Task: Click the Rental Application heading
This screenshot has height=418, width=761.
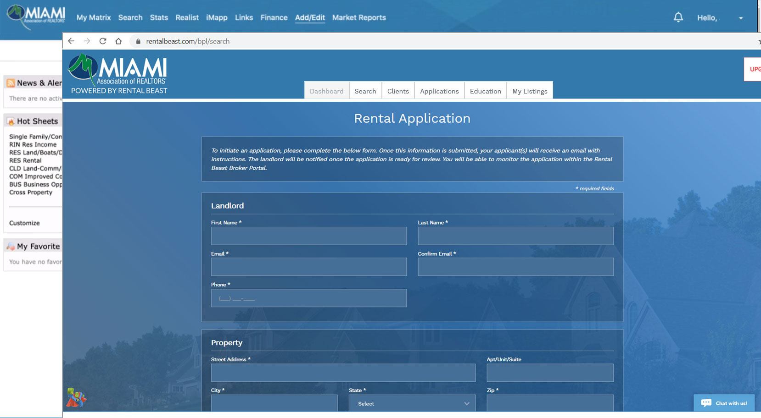Action: (x=412, y=118)
